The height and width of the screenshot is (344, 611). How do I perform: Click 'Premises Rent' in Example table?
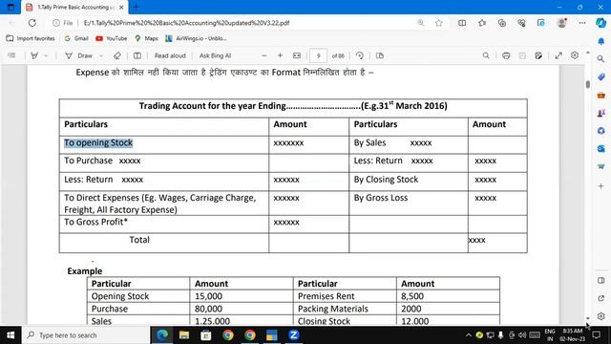click(x=327, y=296)
